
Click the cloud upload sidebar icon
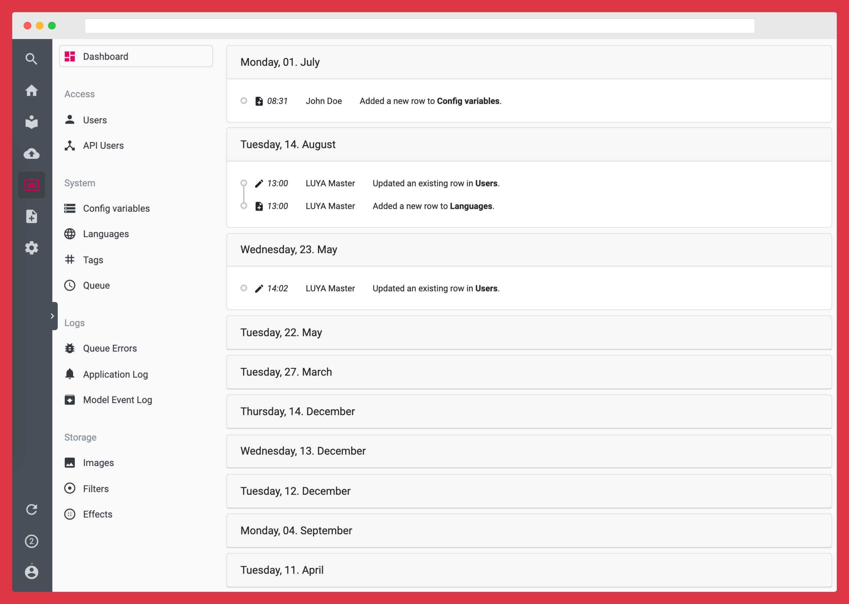(31, 153)
